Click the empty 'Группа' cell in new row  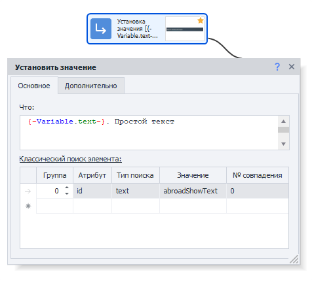coord(54,206)
